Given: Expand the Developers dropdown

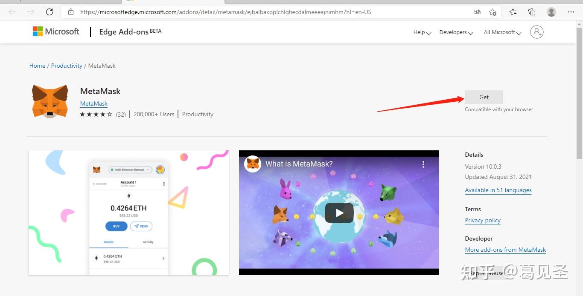Looking at the screenshot, I should [x=456, y=32].
